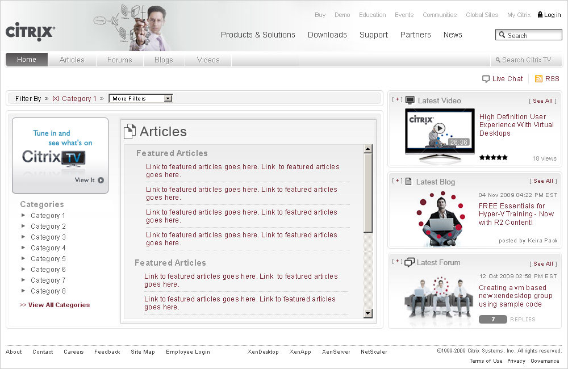Click the lock icon beside Log in
Screen dimensions: 568x369
(x=540, y=15)
